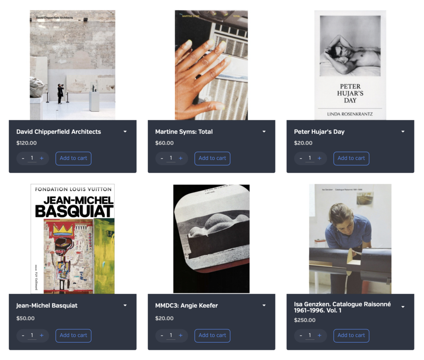Add Peter Hujar's Day to cart
The height and width of the screenshot is (360, 424).
coord(351,158)
